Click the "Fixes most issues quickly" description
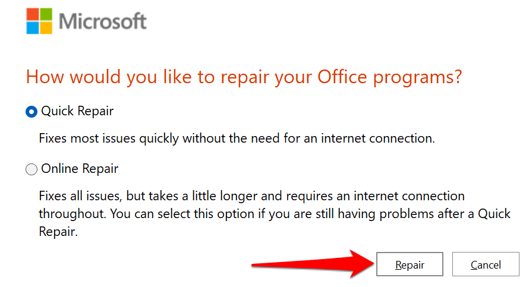The width and height of the screenshot is (529, 287). [x=119, y=138]
